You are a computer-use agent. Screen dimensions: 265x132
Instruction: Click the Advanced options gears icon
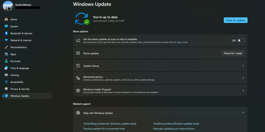point(78,78)
